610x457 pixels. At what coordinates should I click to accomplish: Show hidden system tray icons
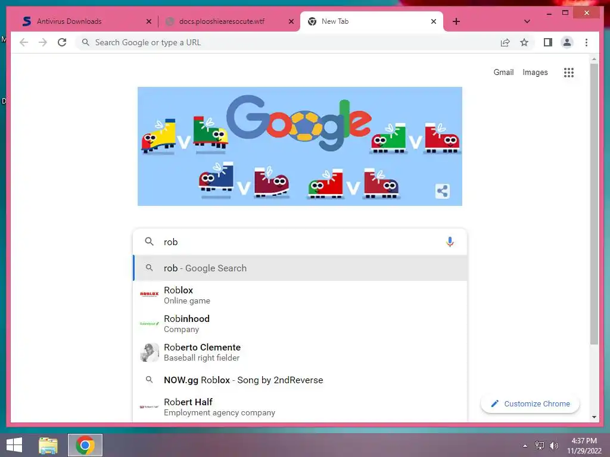point(525,446)
